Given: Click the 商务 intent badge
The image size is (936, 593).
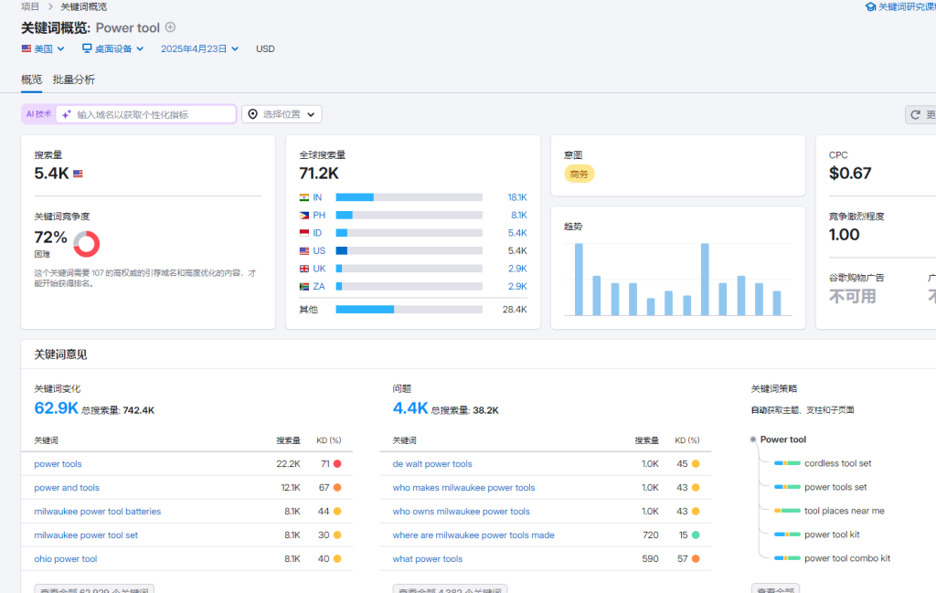Looking at the screenshot, I should pyautogui.click(x=579, y=175).
